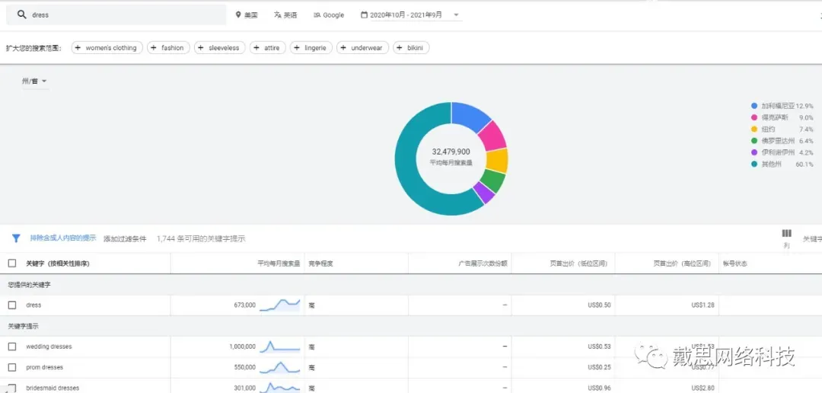Click the blue 加利福尼亚 legend swatch

tap(753, 105)
